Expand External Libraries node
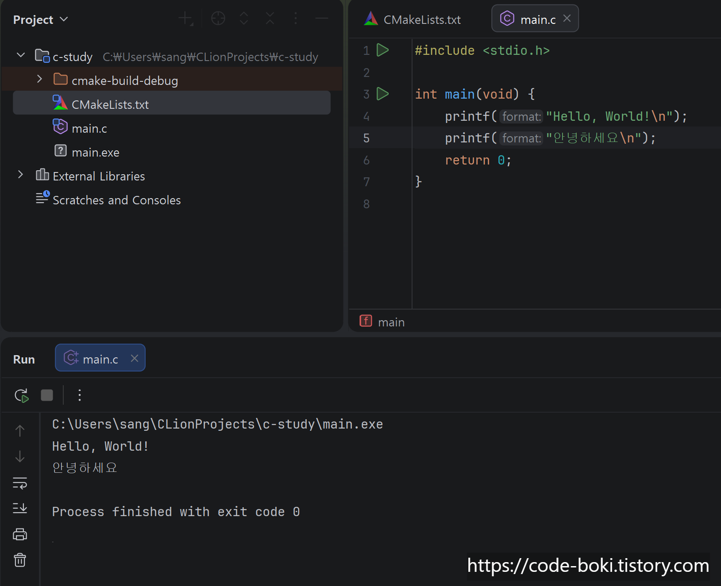The image size is (721, 586). 20,175
